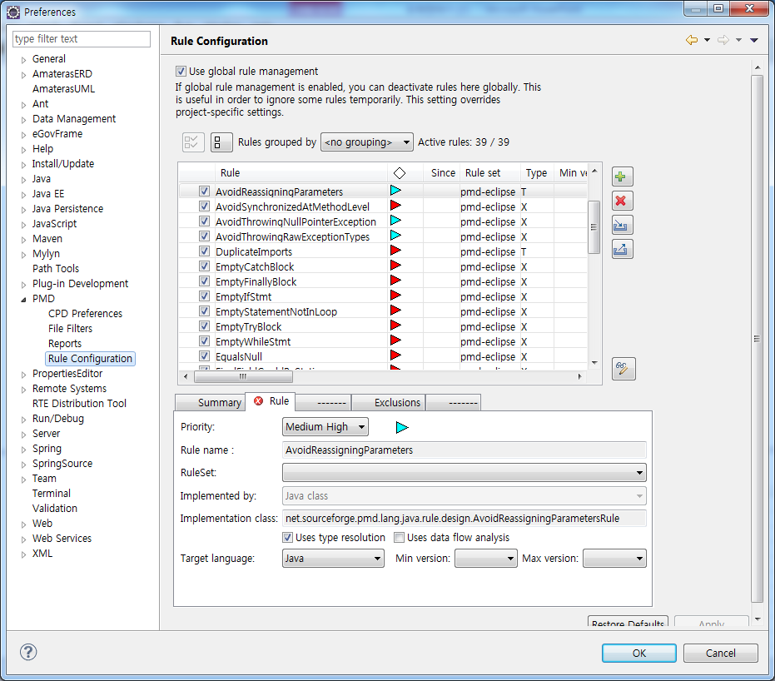Open the Priority Medium High dropdown
This screenshot has height=681, width=775.
click(325, 427)
